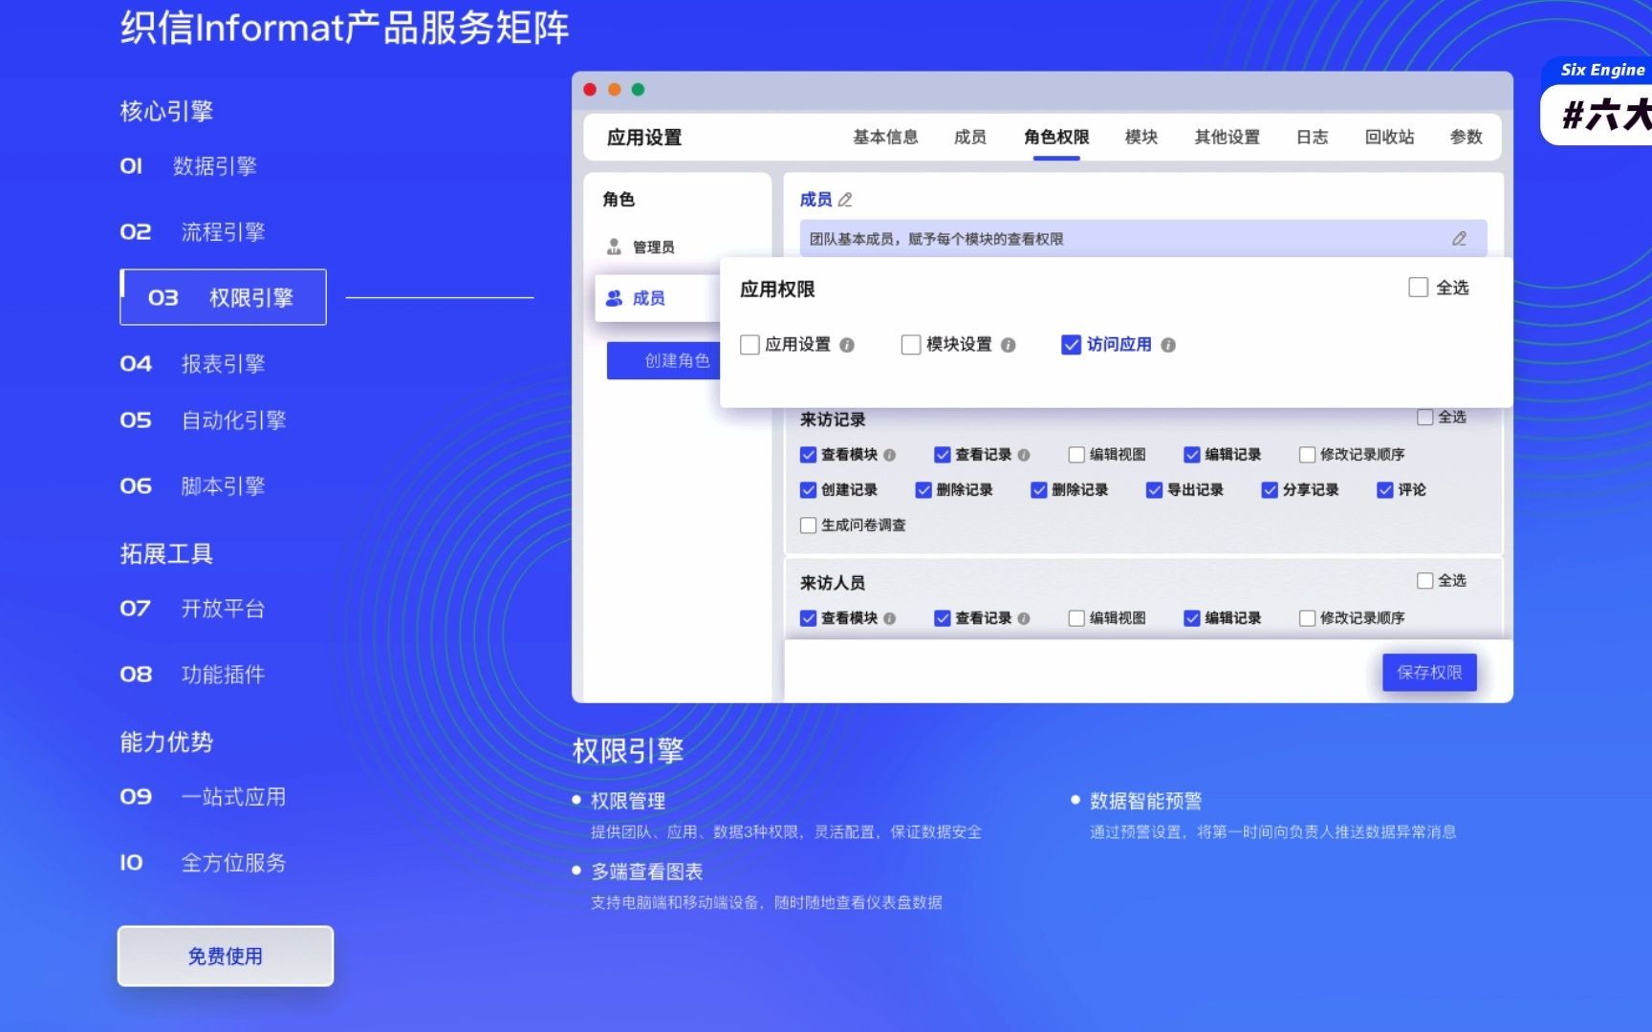Open 09 一站式应用 in sidebar
This screenshot has height=1032, width=1652.
click(203, 797)
